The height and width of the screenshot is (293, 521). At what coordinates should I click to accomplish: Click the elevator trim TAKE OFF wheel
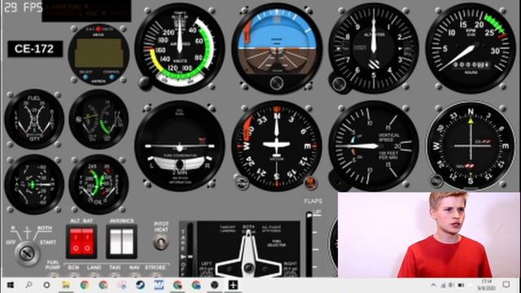point(190,250)
